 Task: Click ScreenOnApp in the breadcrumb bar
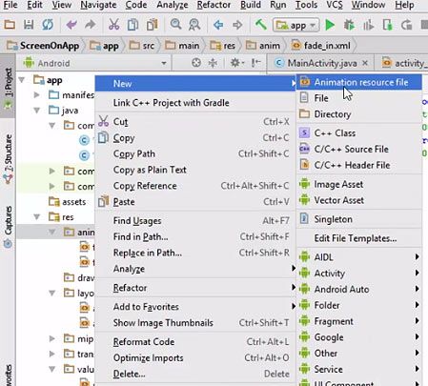(44, 46)
